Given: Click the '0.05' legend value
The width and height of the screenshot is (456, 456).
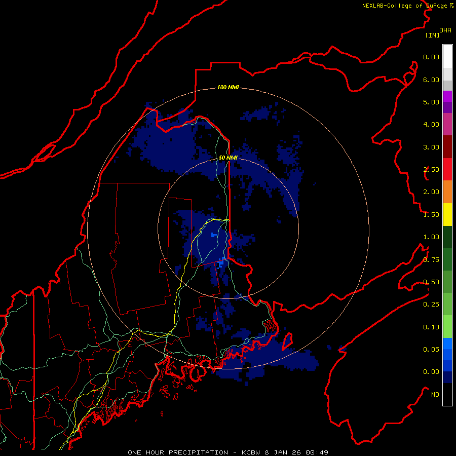Looking at the screenshot, I should click(x=431, y=349).
